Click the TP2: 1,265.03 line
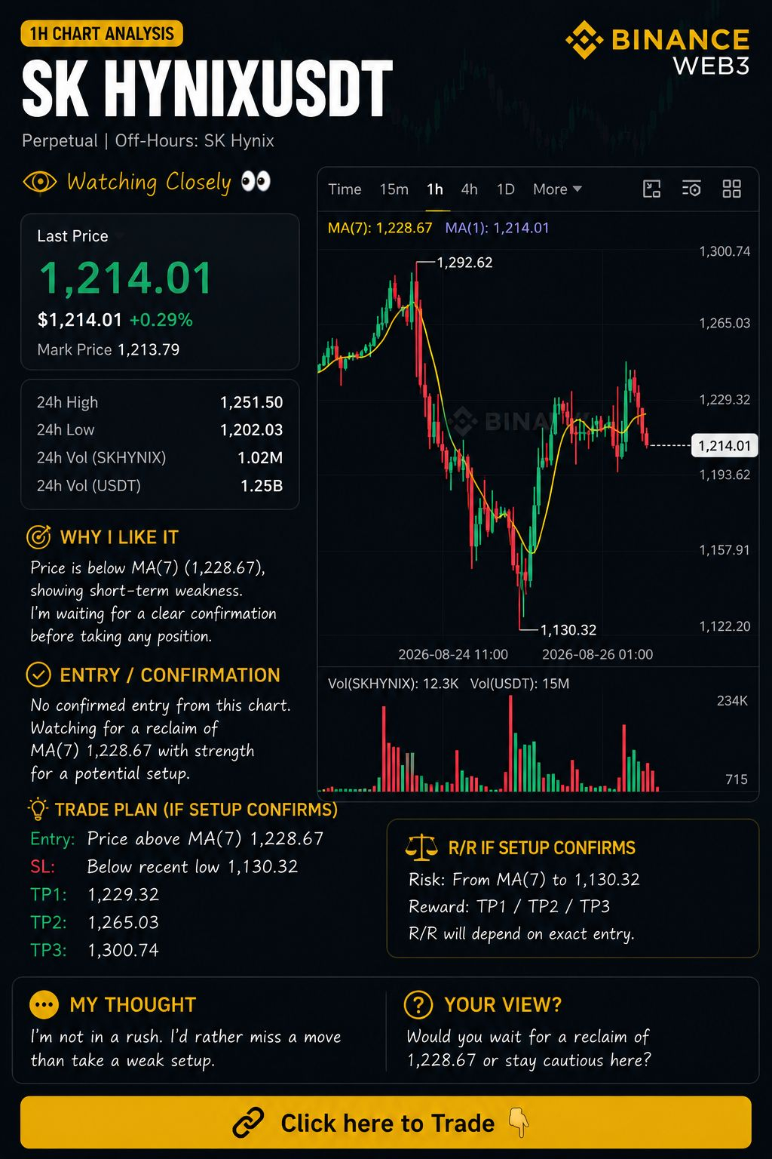Viewport: 772px width, 1159px height. pyautogui.click(x=94, y=923)
